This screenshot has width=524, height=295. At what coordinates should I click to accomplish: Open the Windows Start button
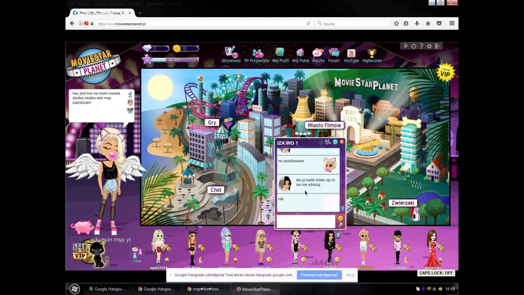point(74,289)
